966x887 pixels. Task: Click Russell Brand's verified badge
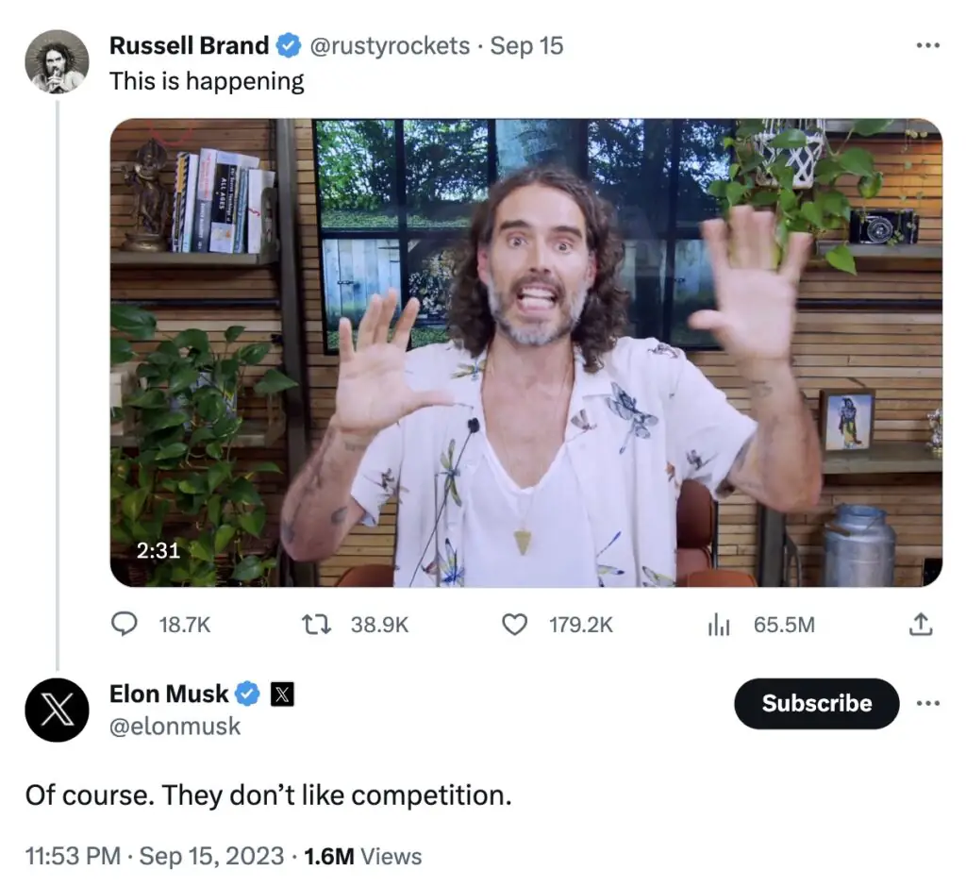pyautogui.click(x=288, y=45)
